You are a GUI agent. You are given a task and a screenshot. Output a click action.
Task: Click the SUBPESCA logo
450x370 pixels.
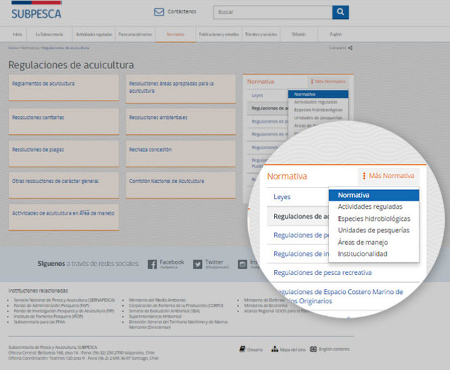[x=36, y=11]
